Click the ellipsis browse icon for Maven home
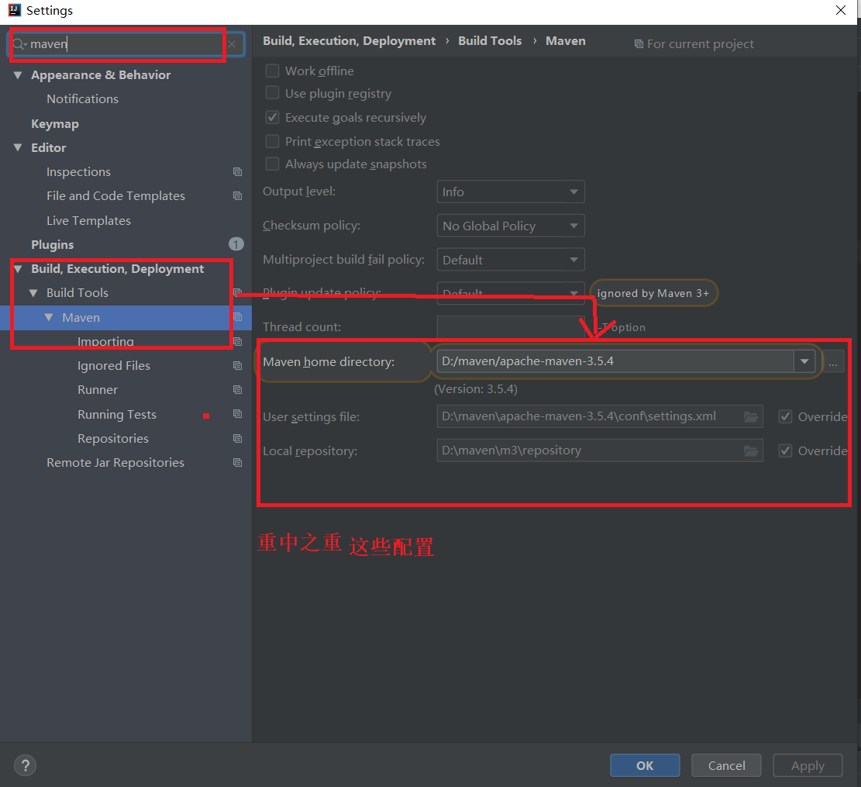The width and height of the screenshot is (861, 787). click(x=833, y=361)
